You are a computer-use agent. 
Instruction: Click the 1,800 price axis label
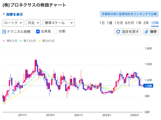(148, 49)
